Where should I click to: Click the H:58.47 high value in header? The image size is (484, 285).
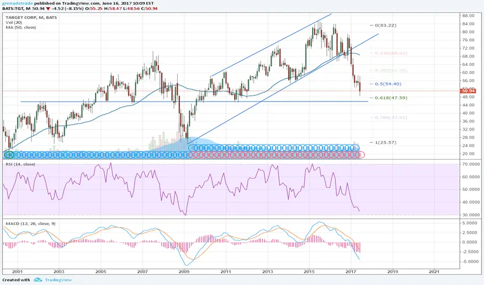pos(113,8)
